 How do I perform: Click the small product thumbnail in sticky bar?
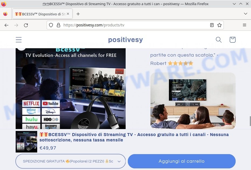(x=26, y=142)
